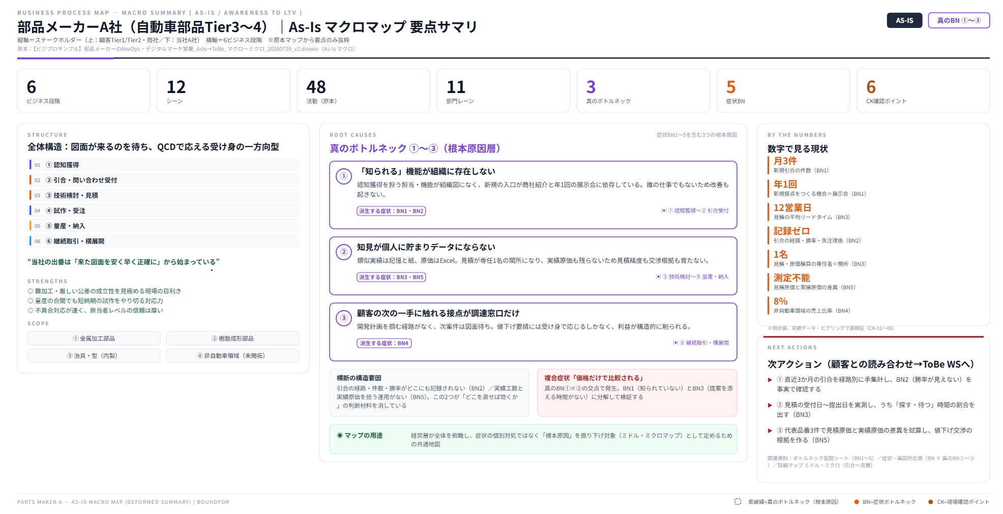
Task: Select row 05 ⑤ 量産・納入
Action: click(164, 226)
